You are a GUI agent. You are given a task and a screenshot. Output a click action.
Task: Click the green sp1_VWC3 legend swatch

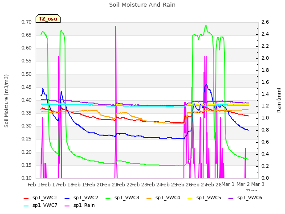[x=108, y=198]
